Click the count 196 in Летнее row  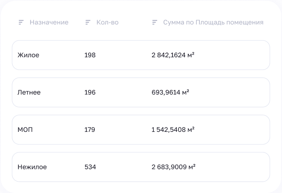tap(90, 93)
